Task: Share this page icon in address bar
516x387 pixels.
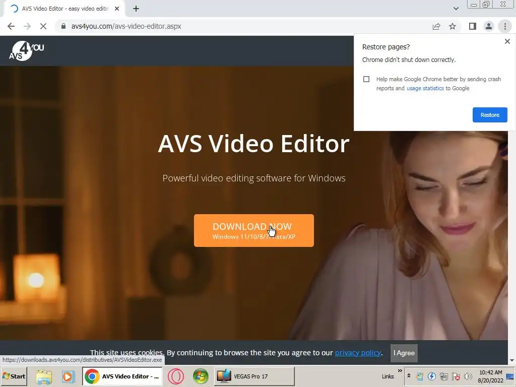Action: 436,26
